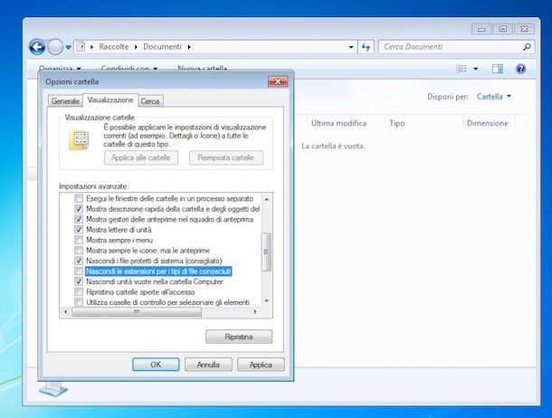
Task: Click the library icon in address bar
Action: (x=81, y=46)
